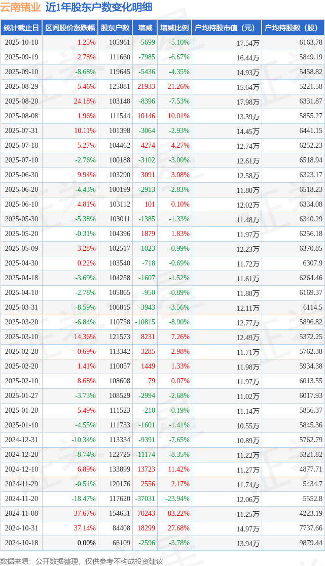
Task: Click the 增减 column header
Action: tap(145, 28)
